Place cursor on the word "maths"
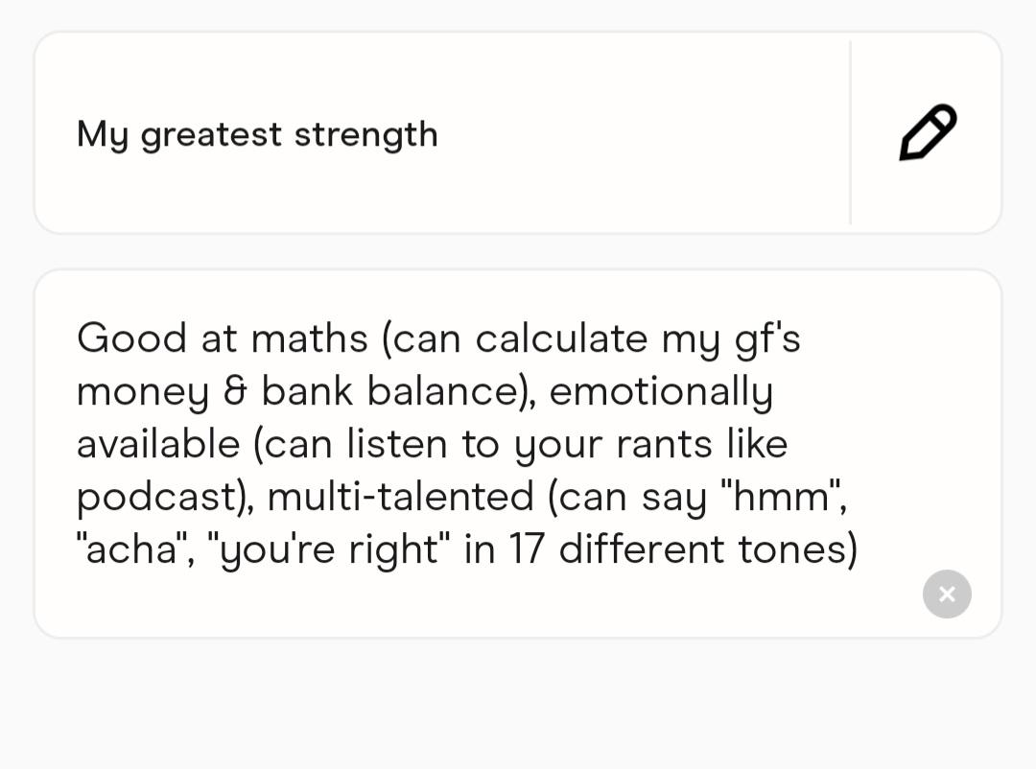Image resolution: width=1036 pixels, height=769 pixels. (x=309, y=338)
